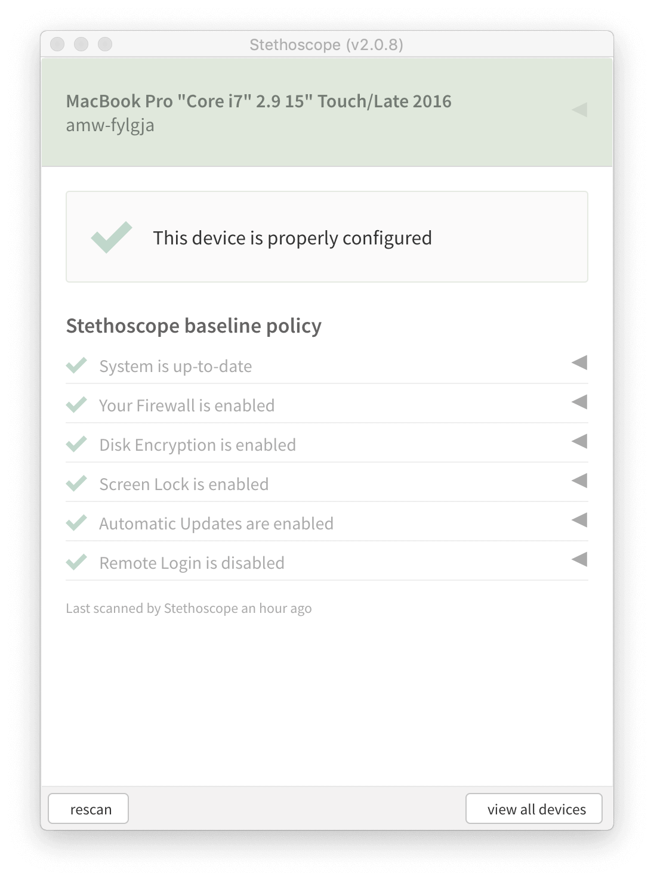Click the Remote Login is disabled label
This screenshot has width=654, height=880.
click(192, 563)
